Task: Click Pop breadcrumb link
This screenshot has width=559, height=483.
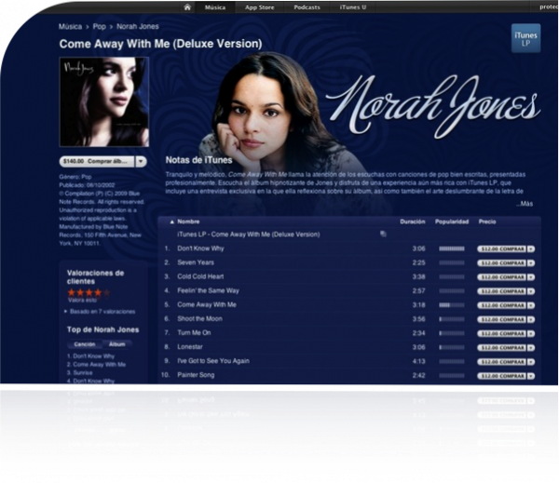Action: coord(100,27)
